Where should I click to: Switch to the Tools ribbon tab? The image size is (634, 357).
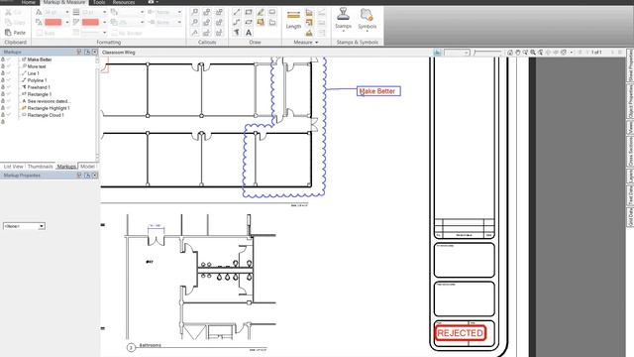[99, 2]
